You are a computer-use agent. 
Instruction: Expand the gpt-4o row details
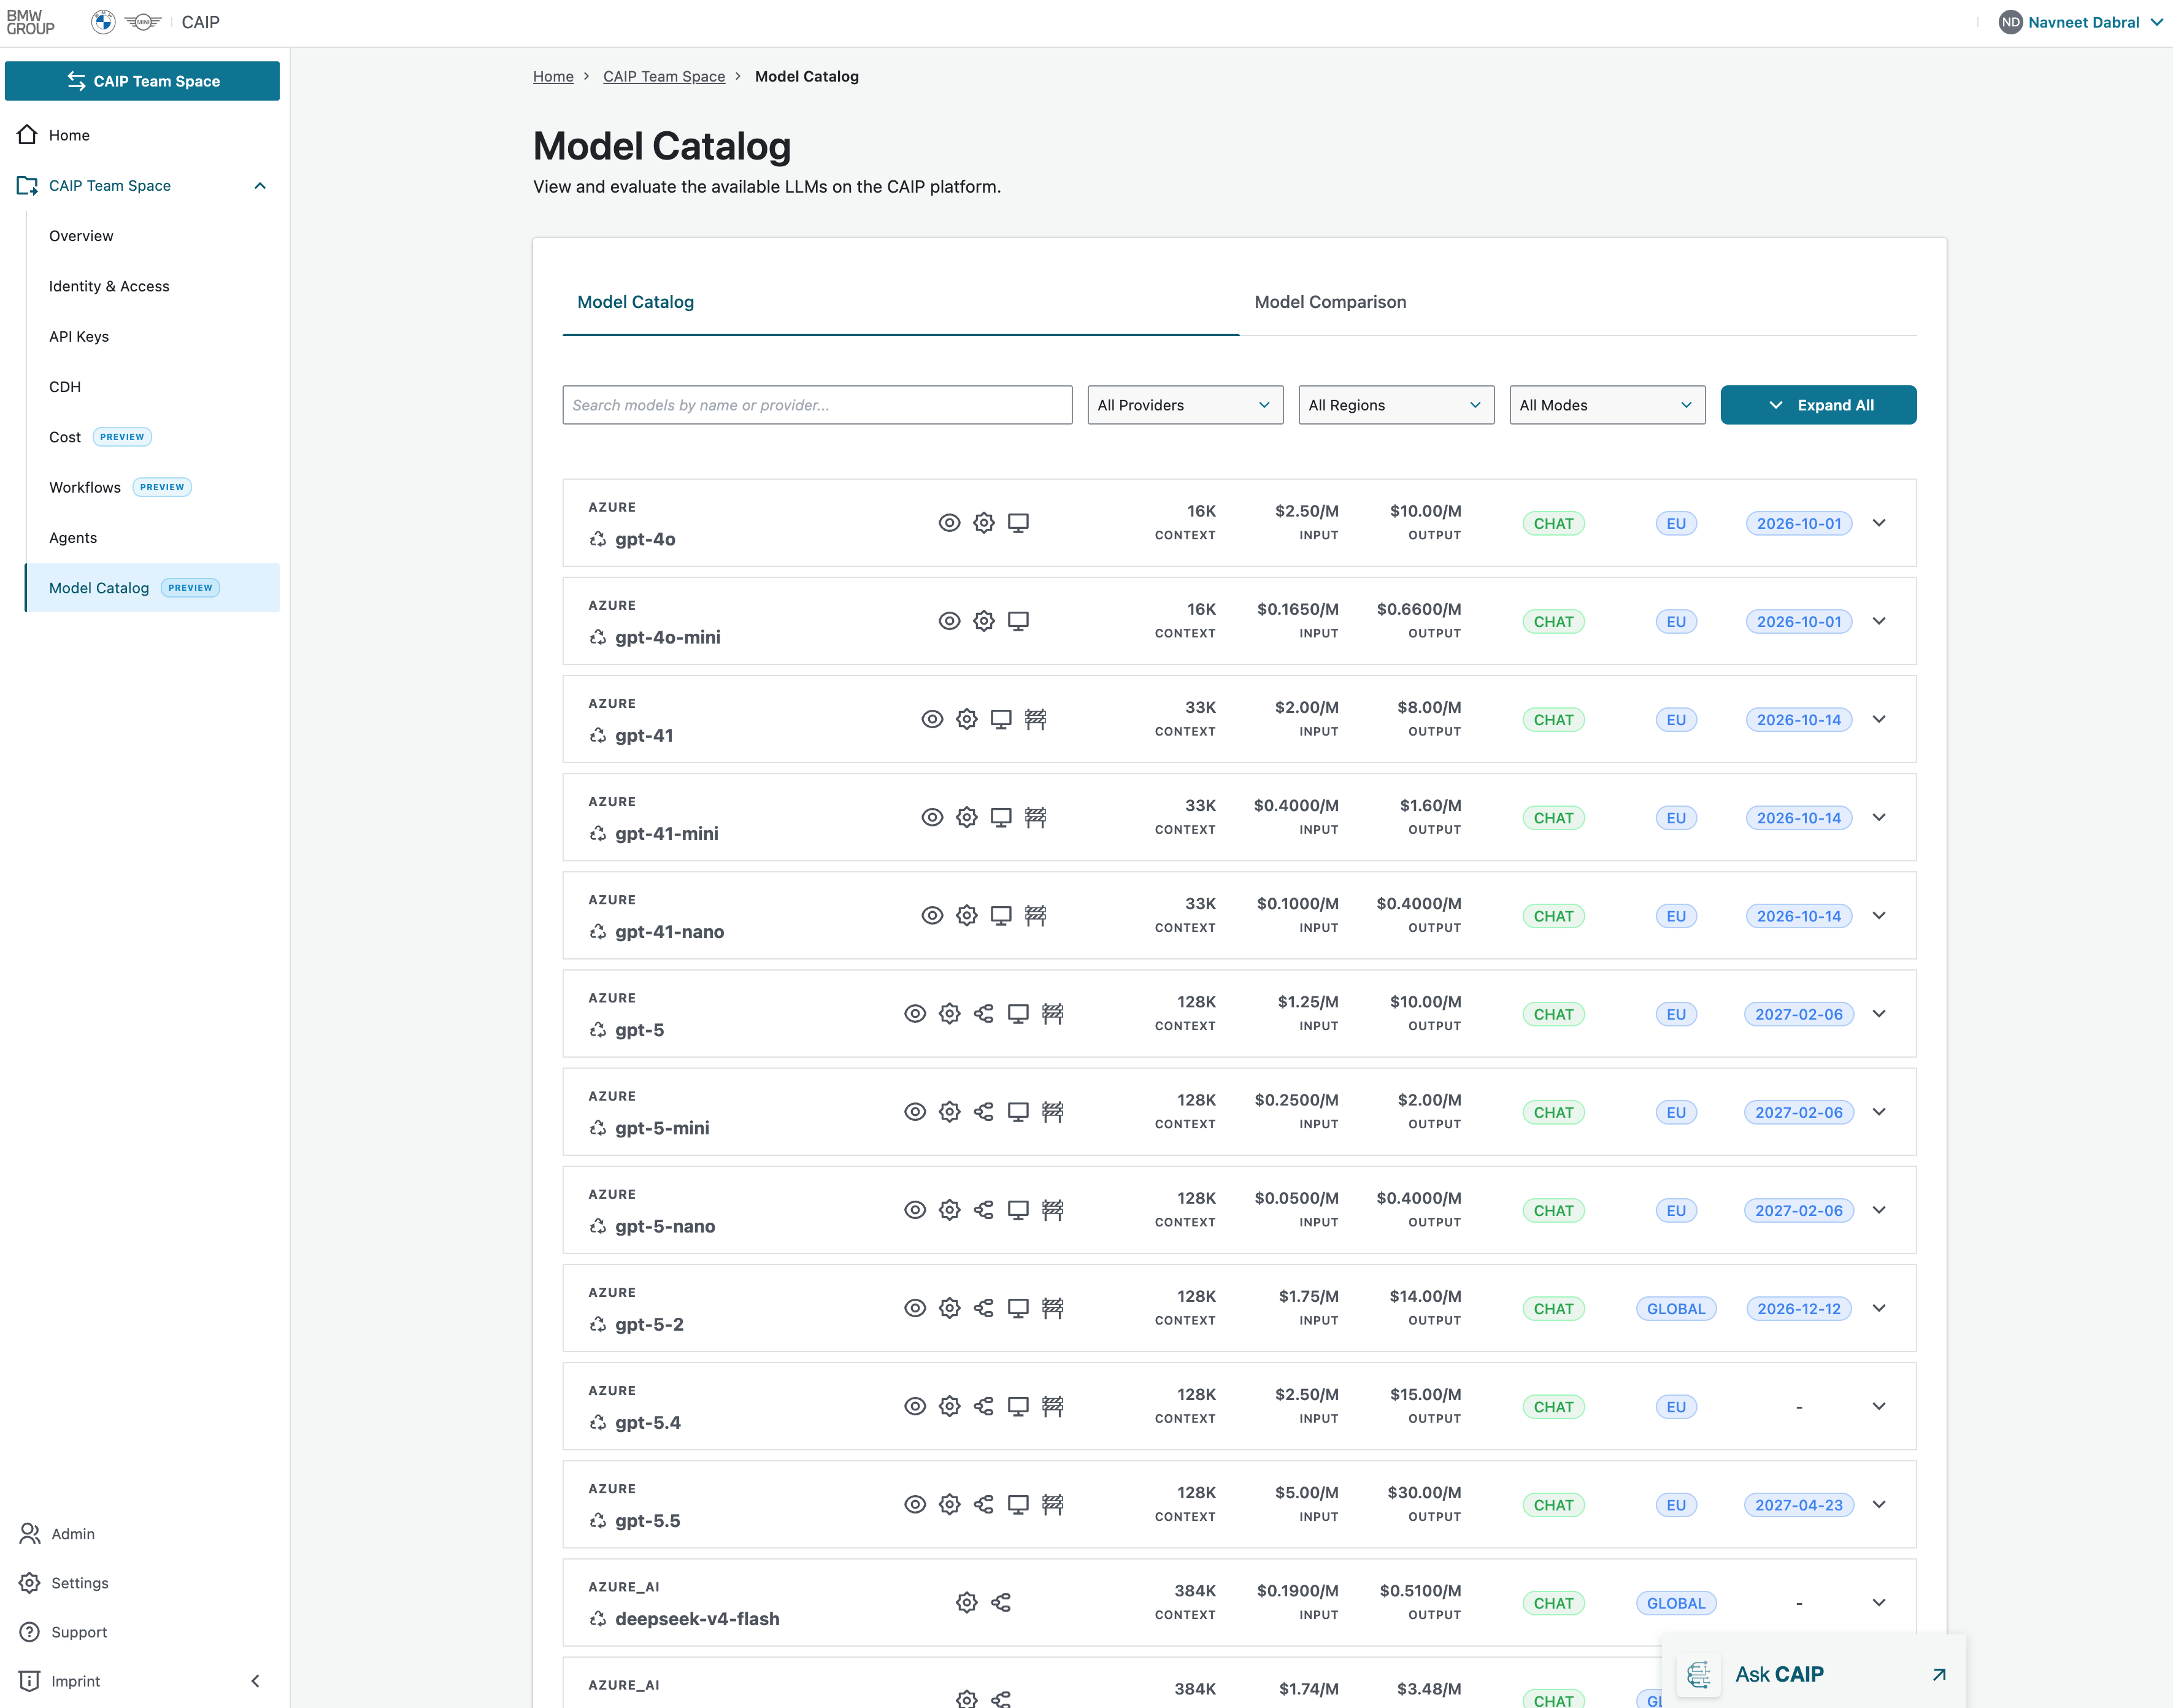pyautogui.click(x=1879, y=523)
